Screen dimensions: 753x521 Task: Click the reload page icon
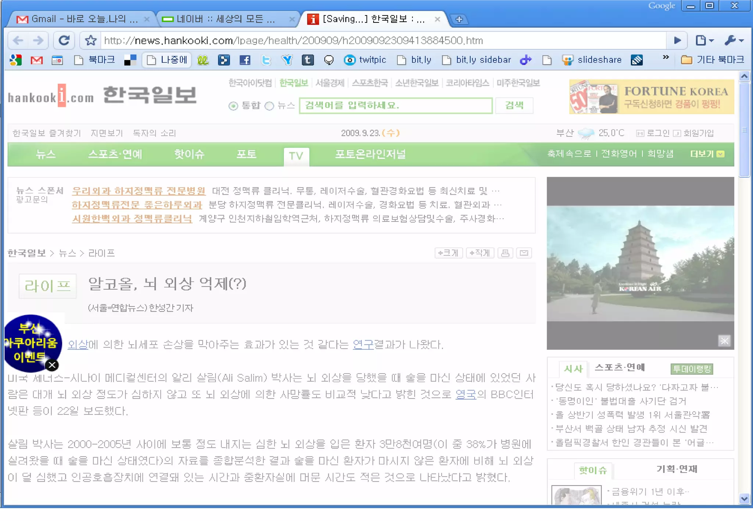64,40
